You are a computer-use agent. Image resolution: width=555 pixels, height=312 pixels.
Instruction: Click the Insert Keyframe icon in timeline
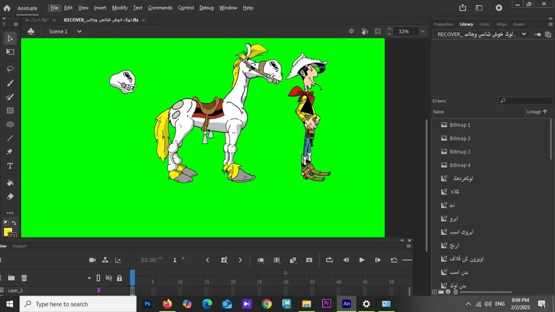click(x=224, y=260)
